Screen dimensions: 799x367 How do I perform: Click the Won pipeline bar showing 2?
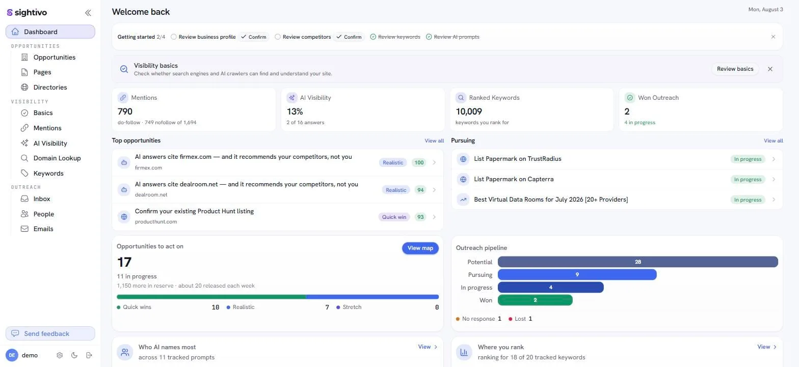click(x=535, y=300)
